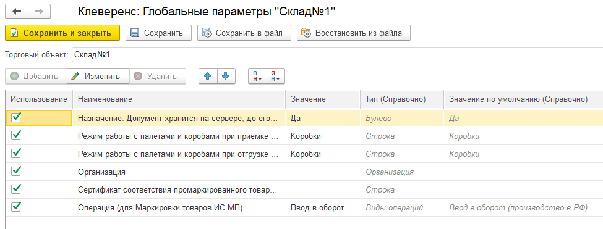Open the Ввод в оборот value cell
Screen dimensions: 603x229
pos(323,208)
